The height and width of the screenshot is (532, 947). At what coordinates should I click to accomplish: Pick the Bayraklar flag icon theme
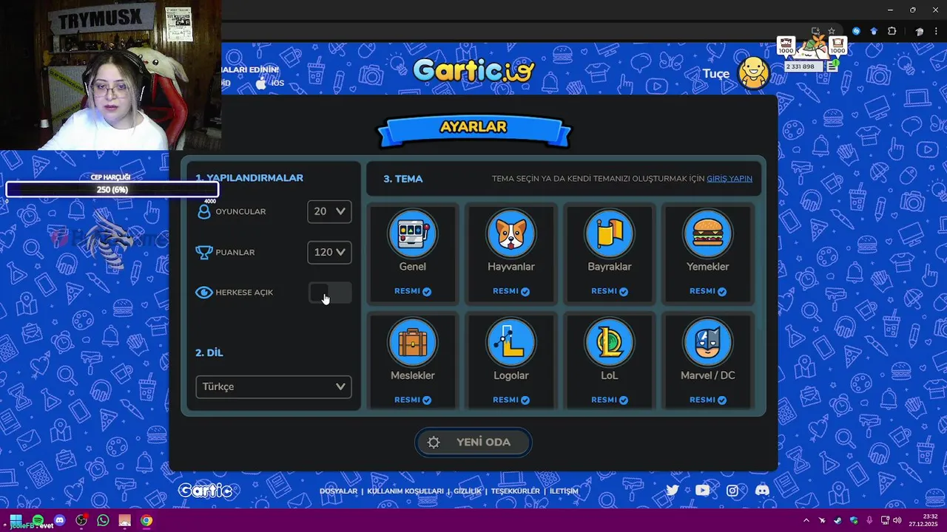point(609,233)
